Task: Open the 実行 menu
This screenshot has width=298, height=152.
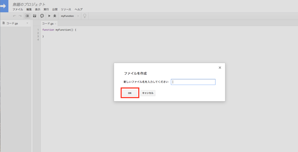Action: click(x=46, y=9)
